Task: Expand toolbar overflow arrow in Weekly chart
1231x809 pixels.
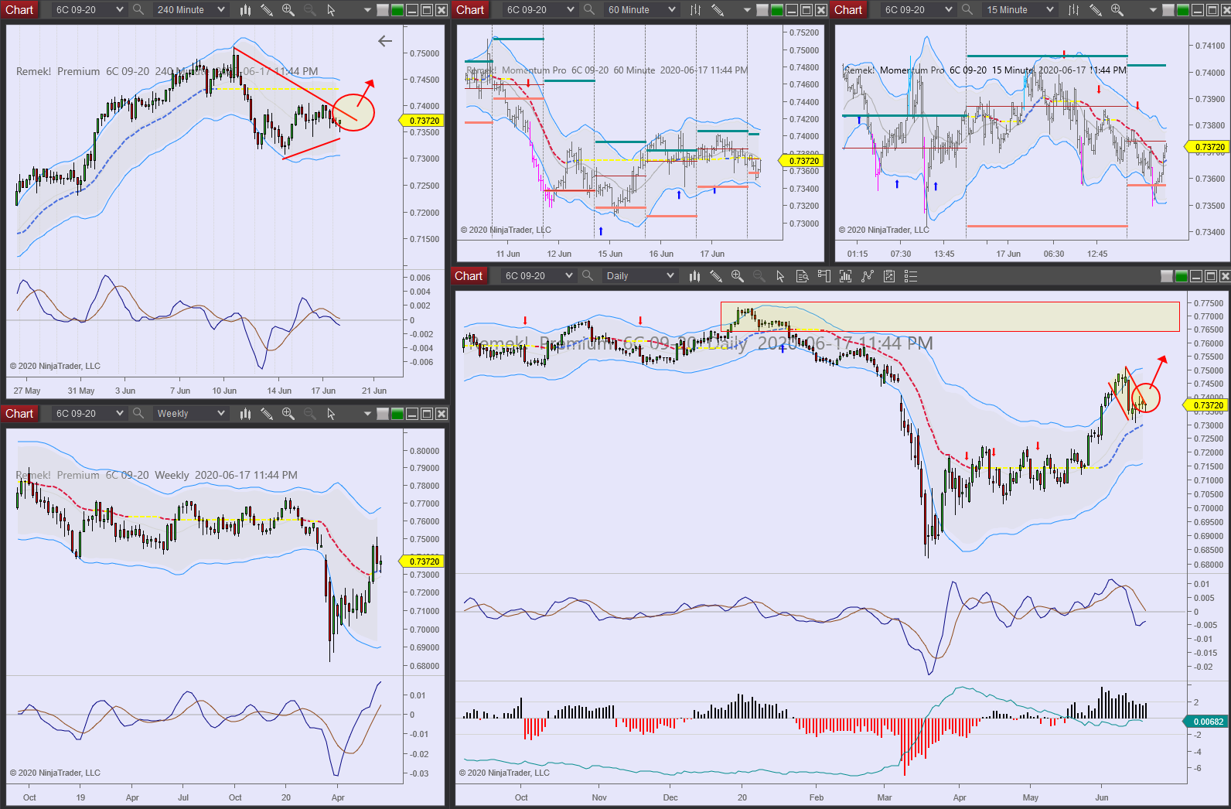Action: pyautogui.click(x=367, y=414)
